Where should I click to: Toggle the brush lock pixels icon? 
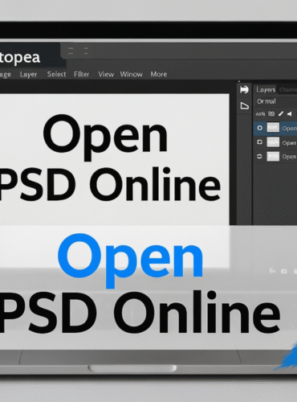tap(280, 113)
